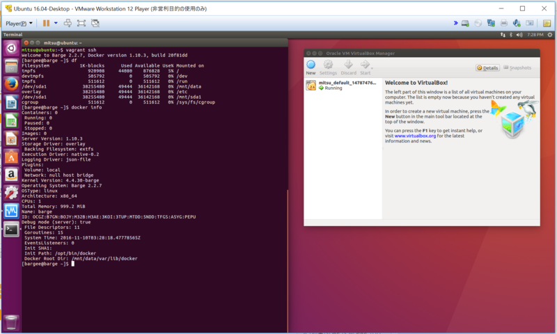Click the terminal window scrollbar
The width and height of the screenshot is (557, 334).
(287, 261)
